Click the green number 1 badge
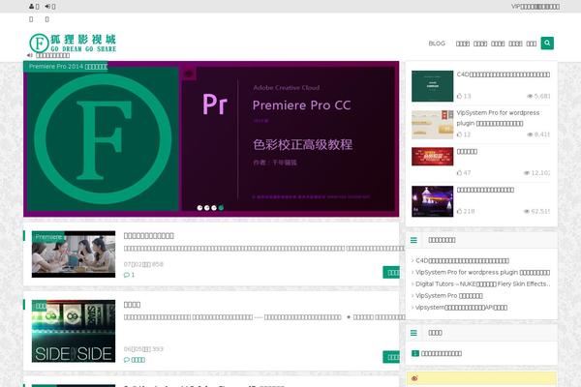 pos(415,353)
